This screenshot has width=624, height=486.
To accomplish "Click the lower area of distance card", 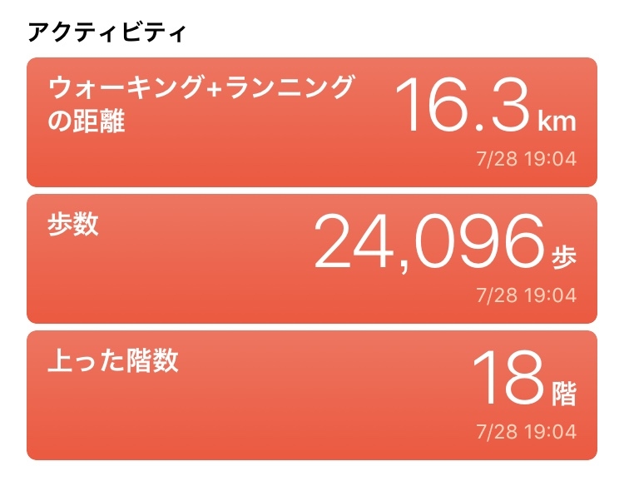I will click(239, 163).
